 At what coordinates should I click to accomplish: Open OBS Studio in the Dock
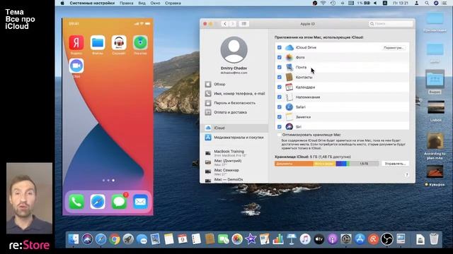click(x=387, y=239)
